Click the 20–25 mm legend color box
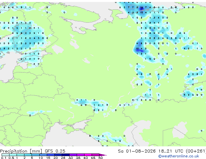Screen dimensions: 206x159 [x=58, y=155]
